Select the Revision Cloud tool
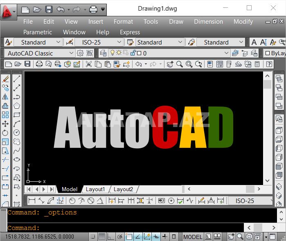This screenshot has width=286, height=241. tap(17, 142)
